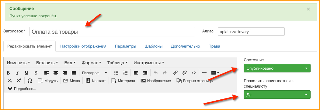Open the Вставить editor menu
This screenshot has height=110, width=320.
47,63
